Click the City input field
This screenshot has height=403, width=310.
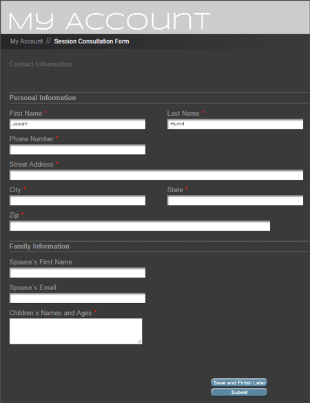tap(77, 200)
